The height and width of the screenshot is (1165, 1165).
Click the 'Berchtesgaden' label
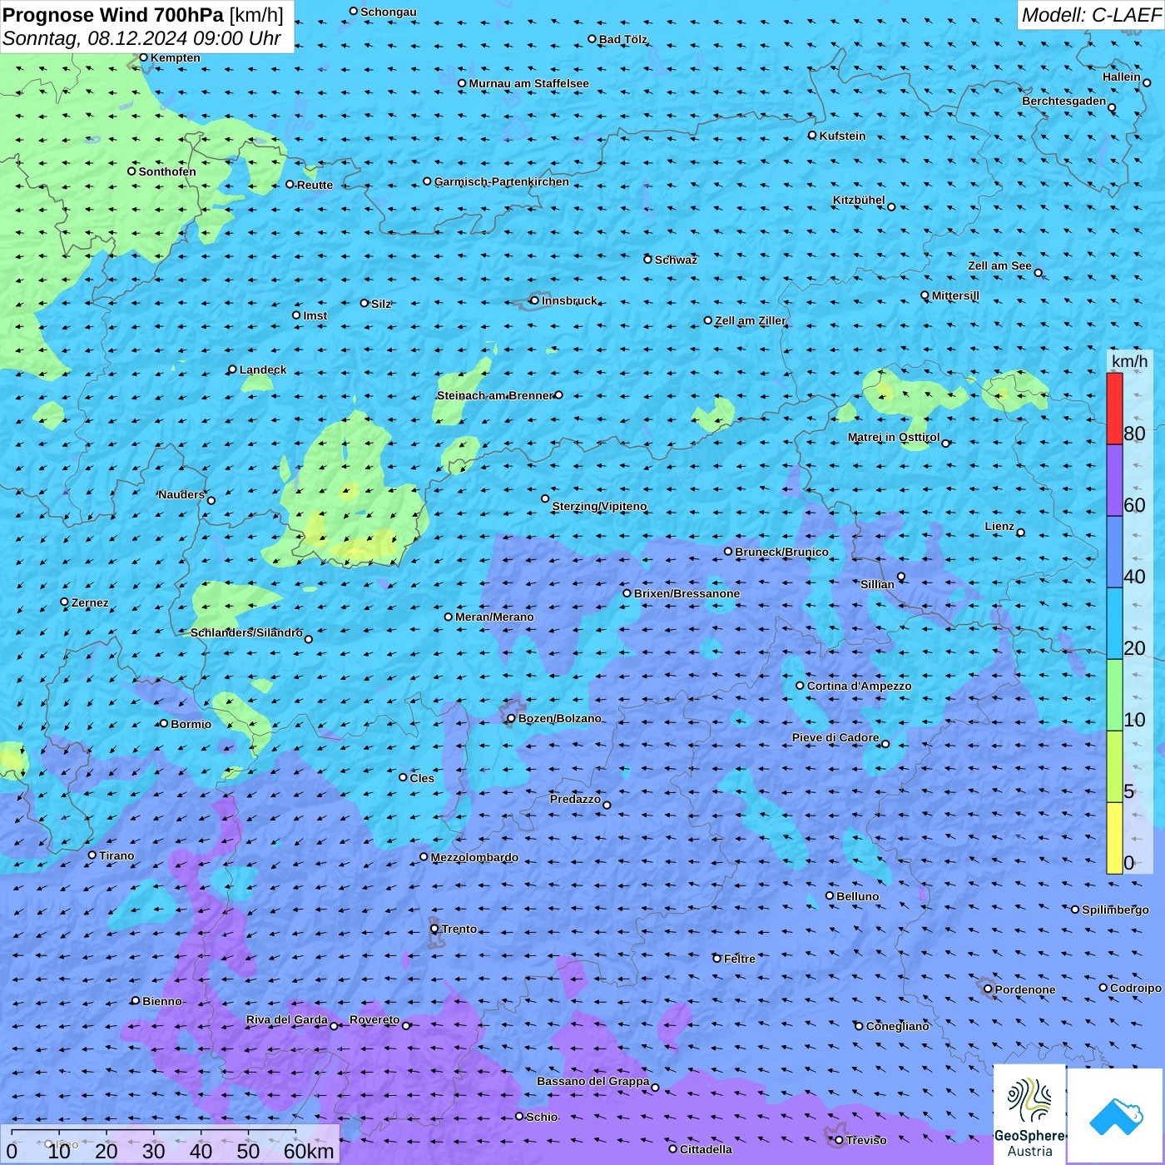click(1064, 102)
